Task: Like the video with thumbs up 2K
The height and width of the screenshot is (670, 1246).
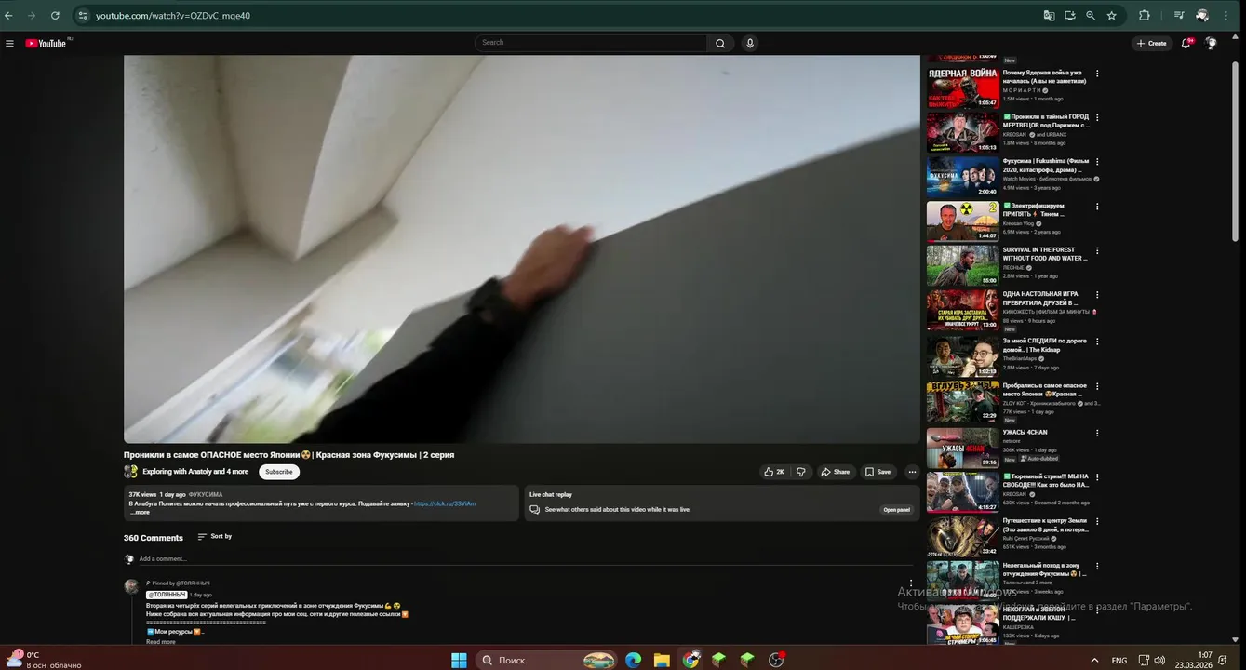Action: [774, 472]
